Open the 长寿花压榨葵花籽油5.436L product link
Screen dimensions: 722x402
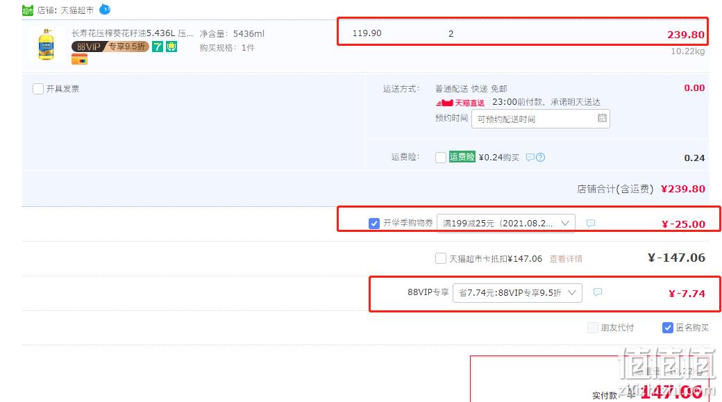point(132,33)
